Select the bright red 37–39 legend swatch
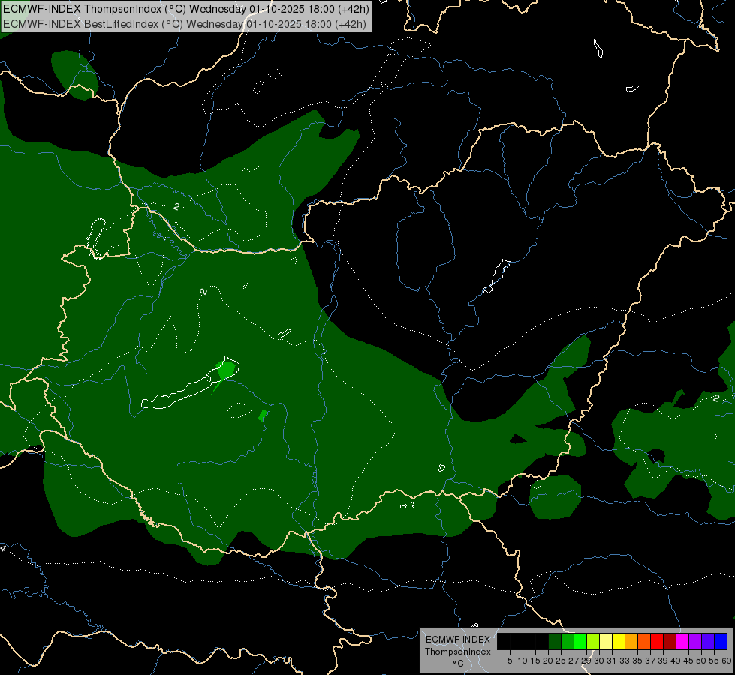Viewport: 735px width, 675px height. (657, 642)
